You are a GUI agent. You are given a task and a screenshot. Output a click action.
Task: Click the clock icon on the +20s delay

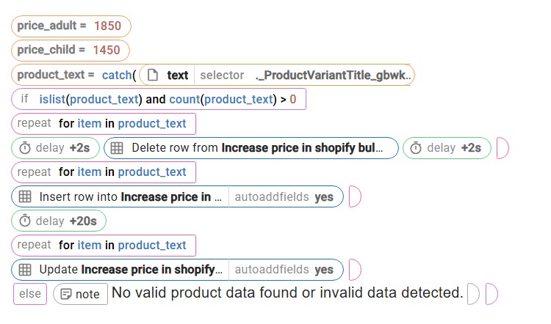tap(25, 221)
